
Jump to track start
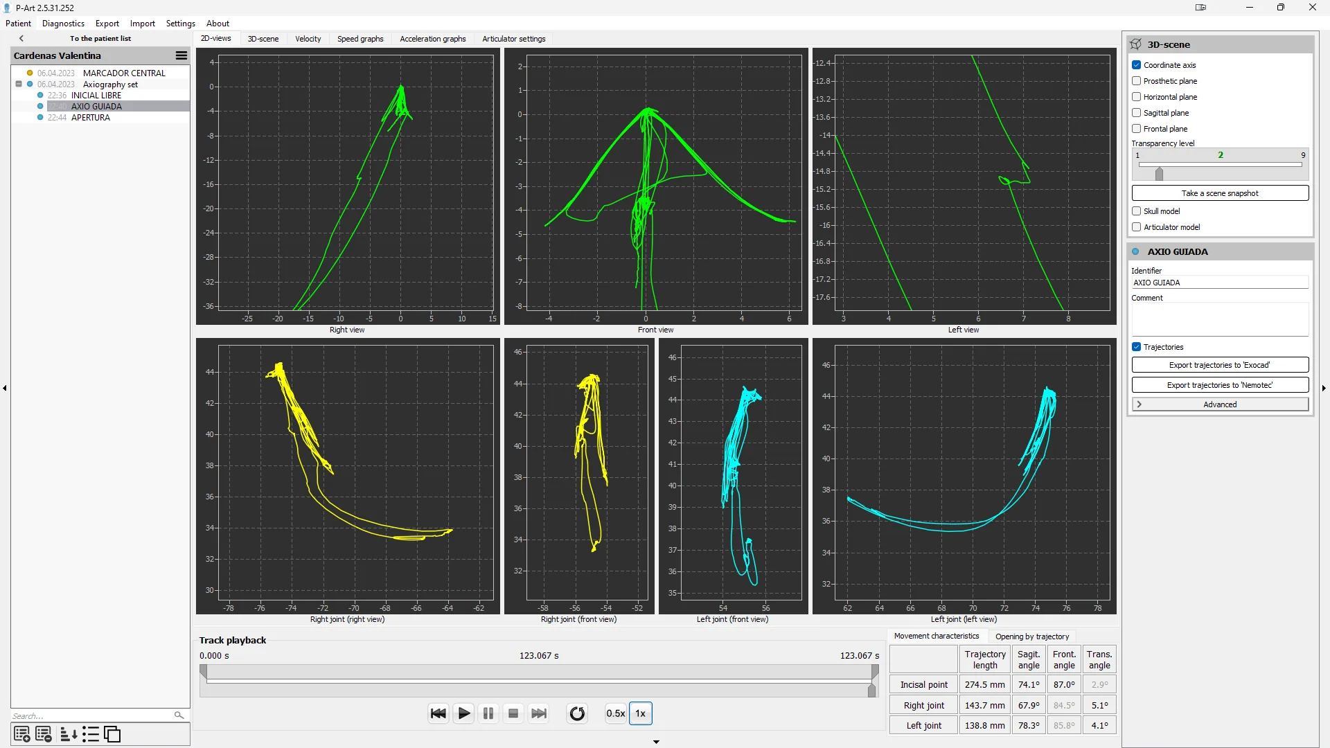coord(438,713)
